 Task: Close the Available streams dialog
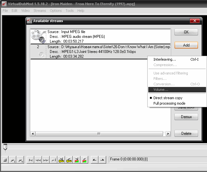(194, 21)
